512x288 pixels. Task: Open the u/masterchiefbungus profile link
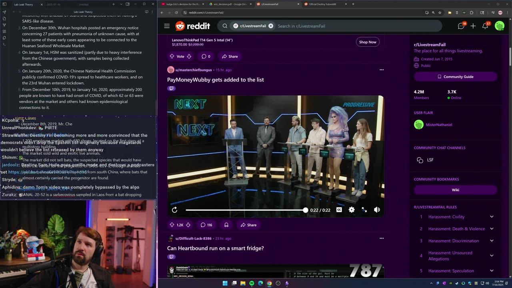pos(194,70)
